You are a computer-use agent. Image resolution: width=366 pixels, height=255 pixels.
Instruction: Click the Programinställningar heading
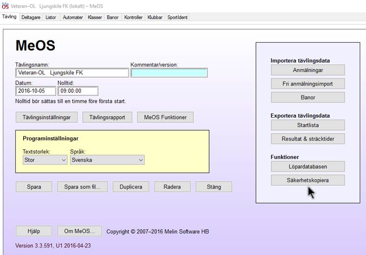coord(50,138)
